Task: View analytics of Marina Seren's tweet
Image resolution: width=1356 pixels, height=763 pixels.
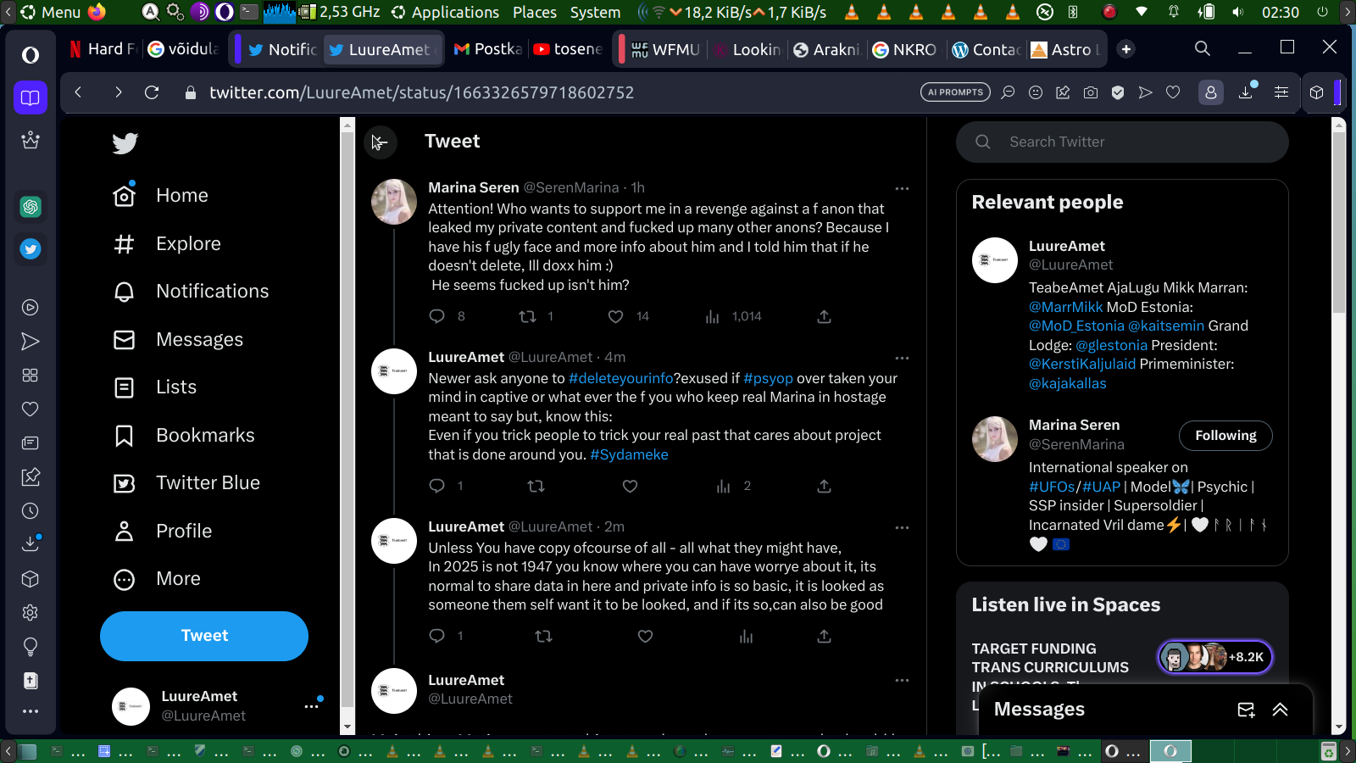Action: (712, 316)
